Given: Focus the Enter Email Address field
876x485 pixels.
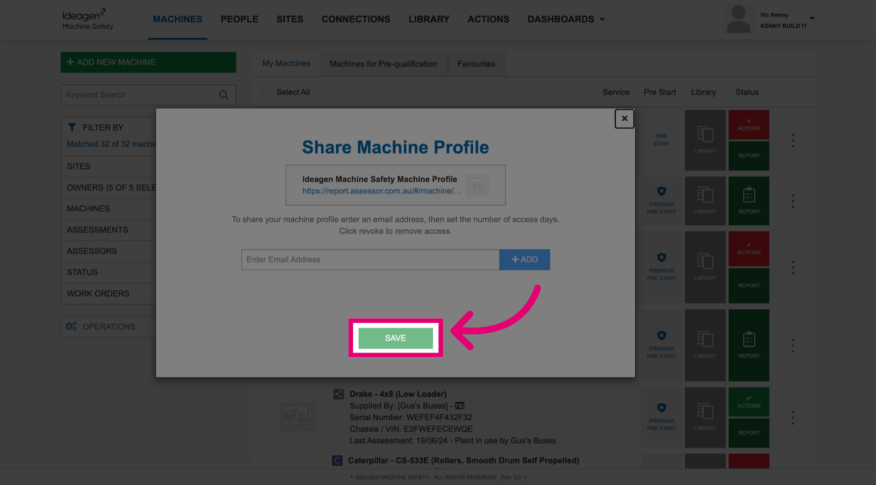Looking at the screenshot, I should (370, 259).
